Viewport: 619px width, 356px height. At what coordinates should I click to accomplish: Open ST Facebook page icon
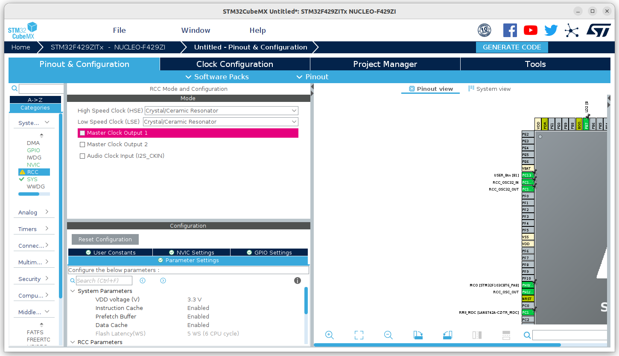510,30
